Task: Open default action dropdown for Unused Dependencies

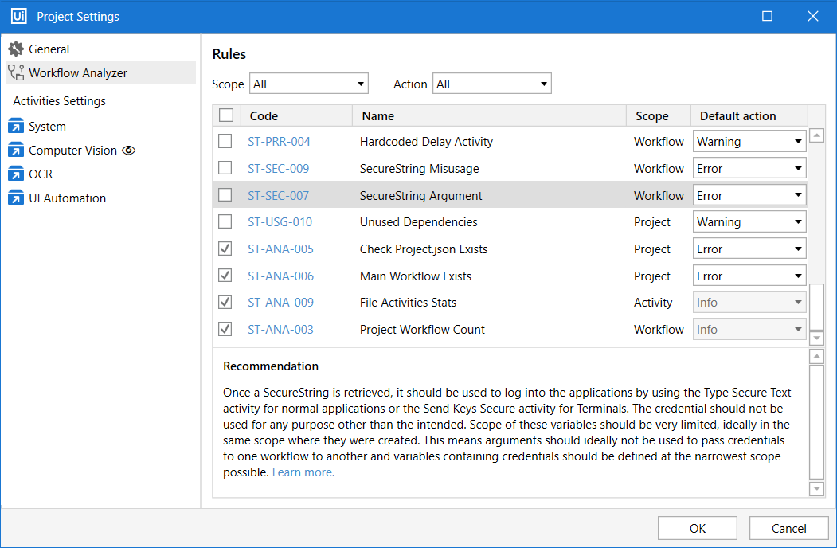Action: click(749, 221)
